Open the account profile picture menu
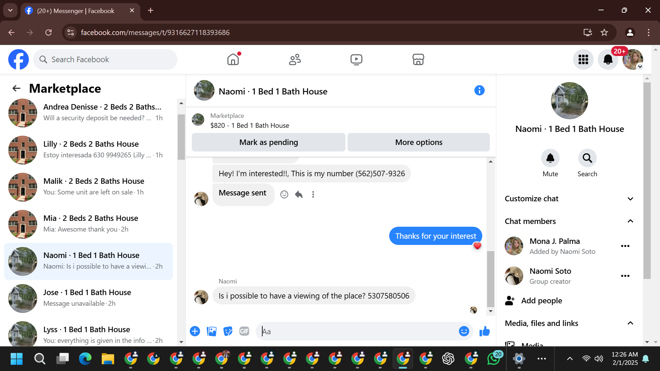660x371 pixels. tap(633, 59)
